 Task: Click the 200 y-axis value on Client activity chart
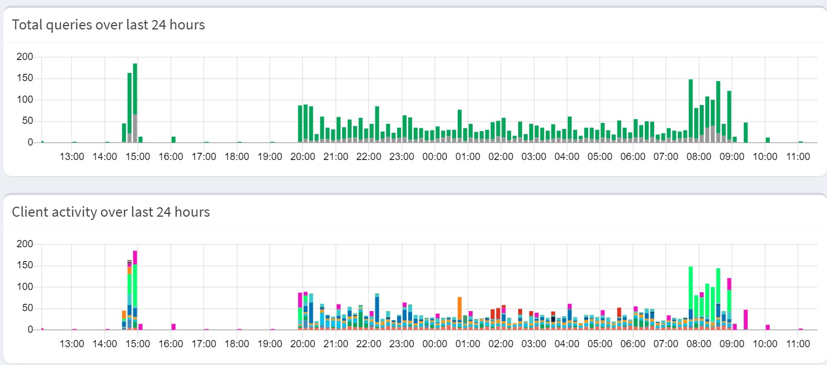(26, 244)
